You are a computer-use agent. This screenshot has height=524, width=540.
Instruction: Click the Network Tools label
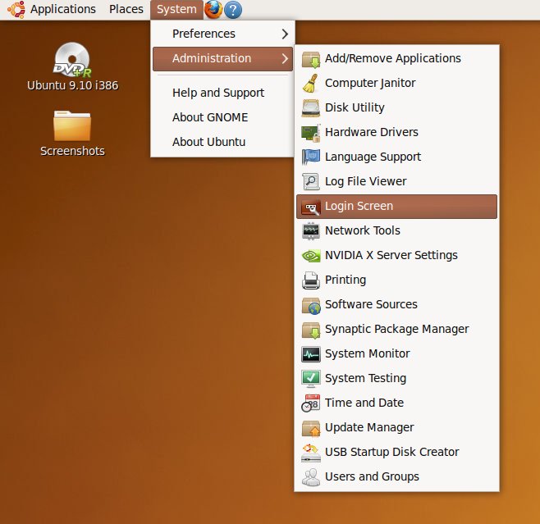click(363, 230)
